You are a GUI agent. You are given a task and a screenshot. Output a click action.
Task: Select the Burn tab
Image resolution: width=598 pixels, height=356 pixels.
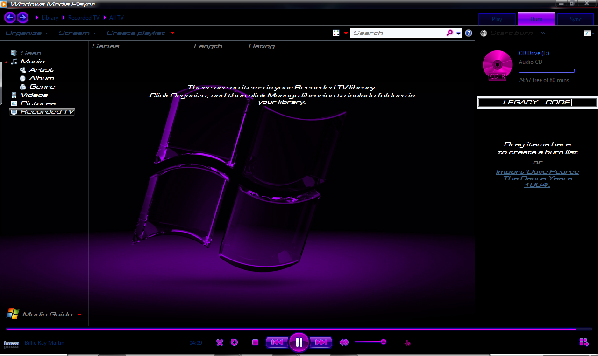[536, 19]
